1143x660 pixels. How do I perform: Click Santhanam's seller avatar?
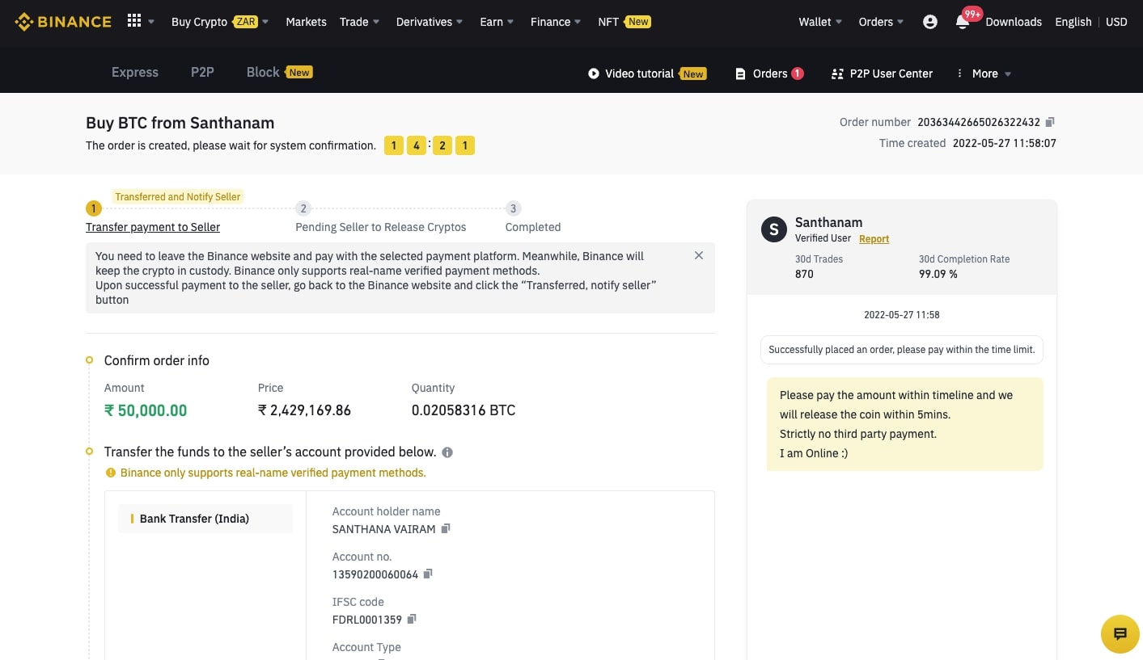(774, 229)
